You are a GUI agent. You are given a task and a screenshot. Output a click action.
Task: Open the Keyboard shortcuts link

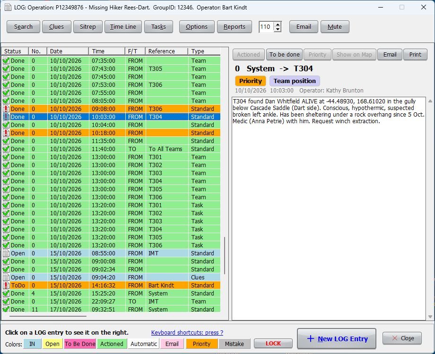click(x=187, y=332)
